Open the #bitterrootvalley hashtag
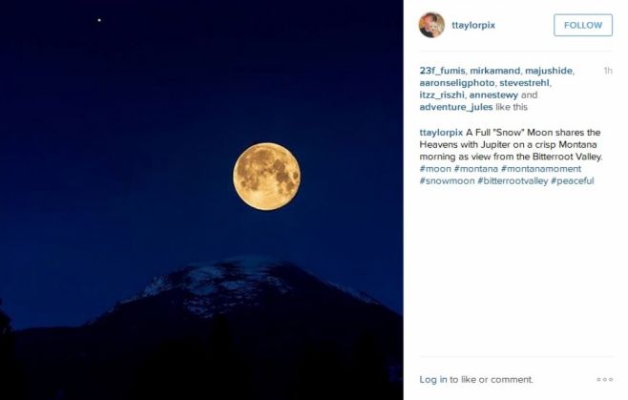Screen dimensions: 628x400 (x=513, y=180)
